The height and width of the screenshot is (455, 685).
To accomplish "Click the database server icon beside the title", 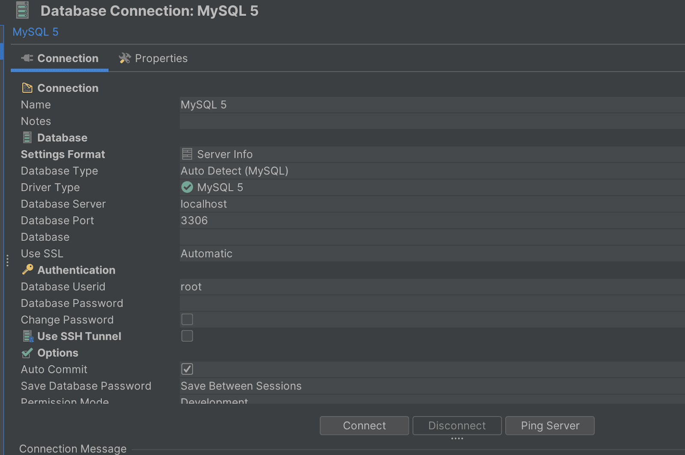I will 22,10.
